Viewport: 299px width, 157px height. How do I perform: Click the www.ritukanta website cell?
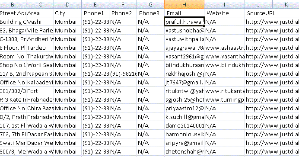(224, 91)
